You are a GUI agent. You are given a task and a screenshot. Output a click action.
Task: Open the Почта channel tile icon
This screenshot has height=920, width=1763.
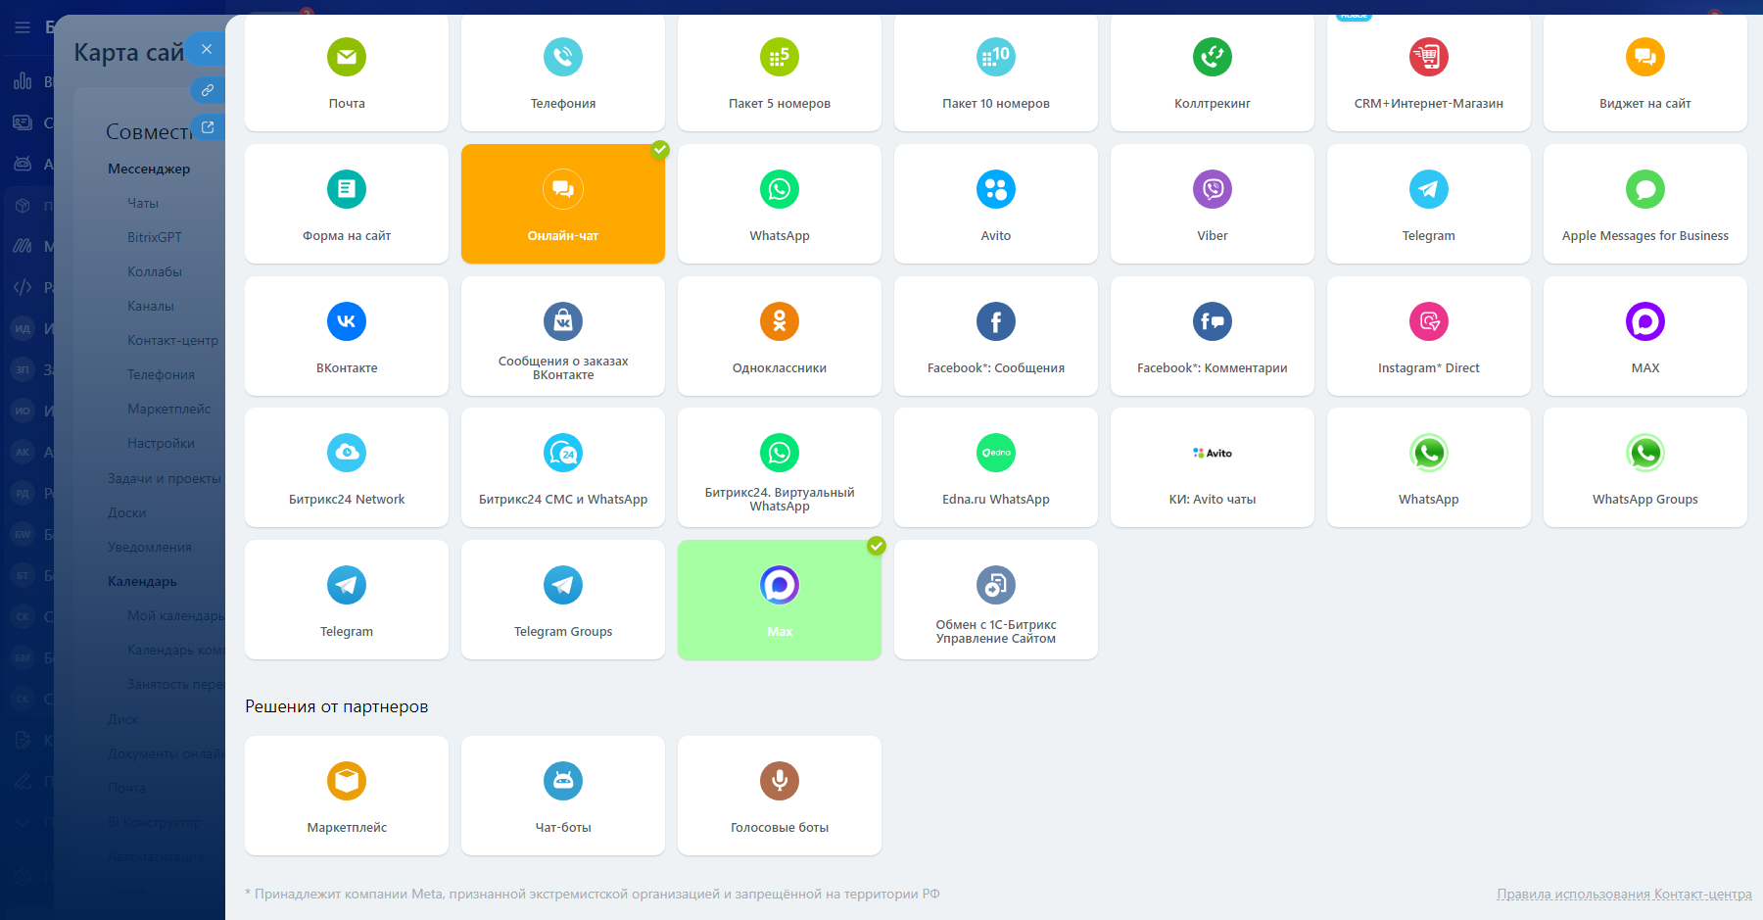(347, 57)
